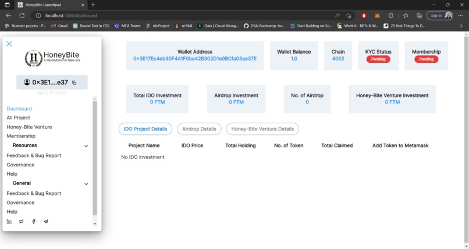Screen dimensions: 469x249
Task: Click the Total IDO Investment card
Action: [x=157, y=99]
